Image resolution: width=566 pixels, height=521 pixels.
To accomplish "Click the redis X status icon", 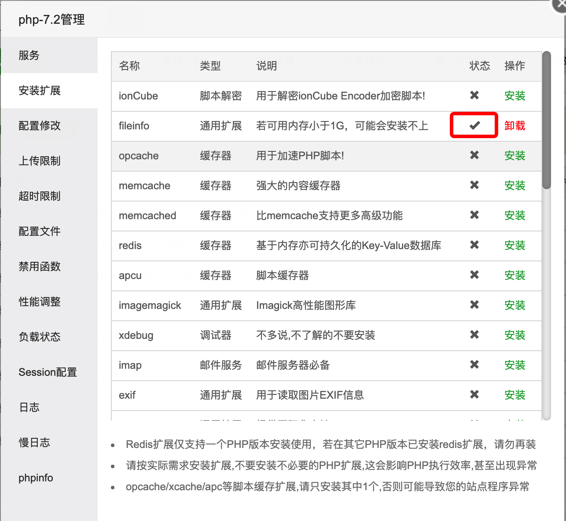I will (x=474, y=245).
